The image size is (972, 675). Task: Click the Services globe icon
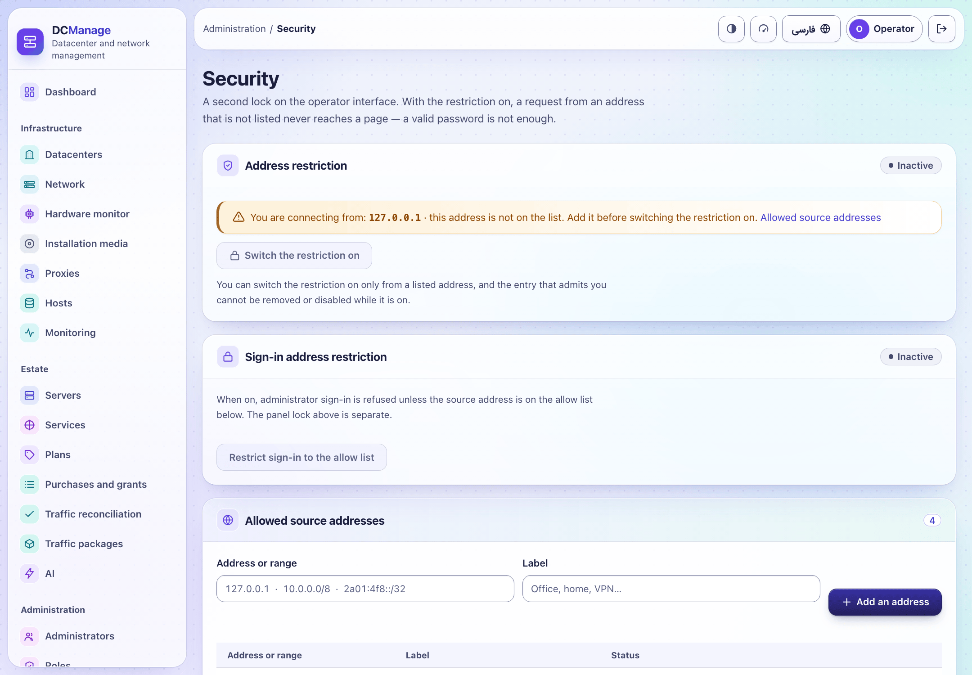(30, 425)
